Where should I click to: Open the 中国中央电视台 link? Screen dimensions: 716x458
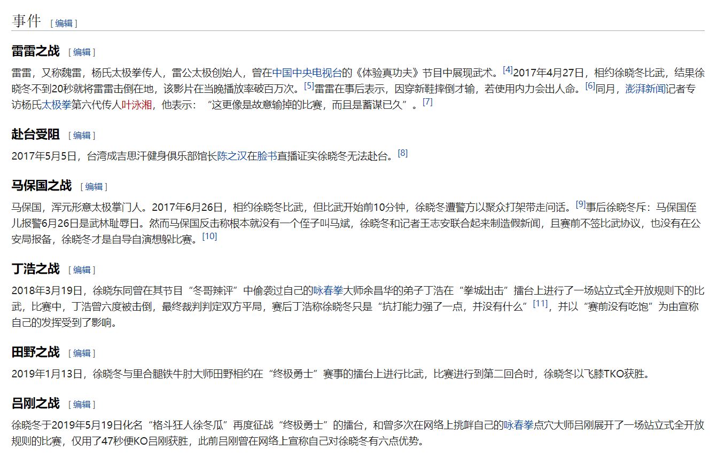(307, 73)
